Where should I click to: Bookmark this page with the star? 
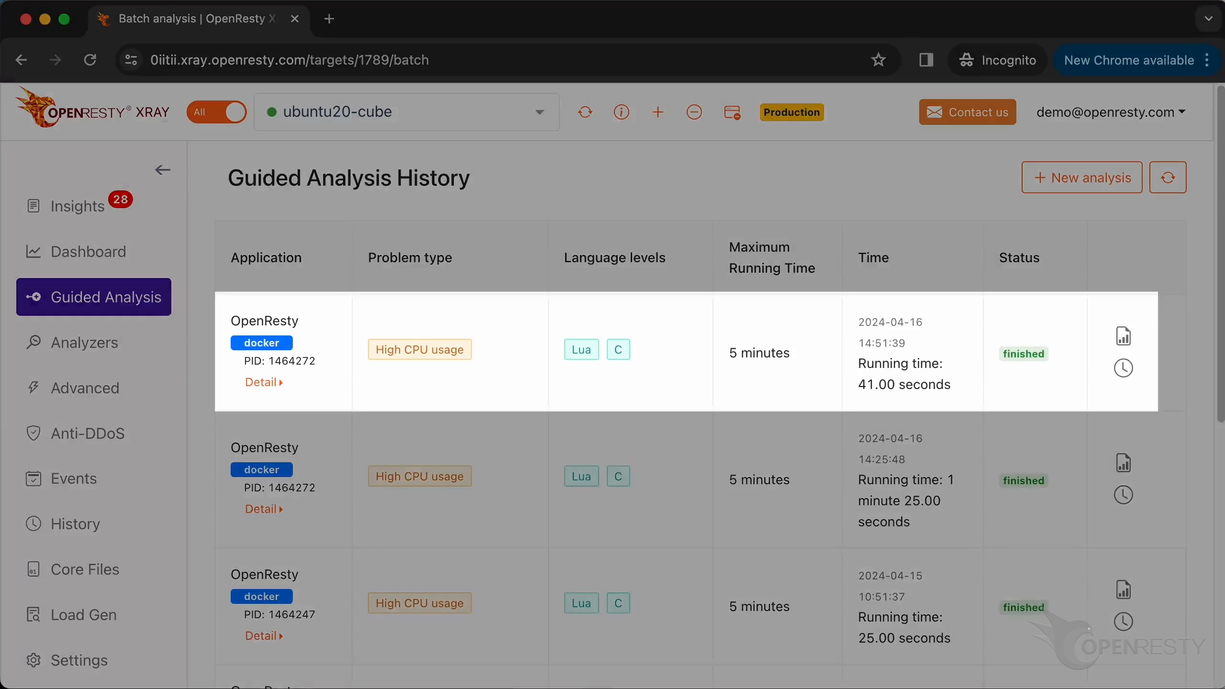(879, 60)
